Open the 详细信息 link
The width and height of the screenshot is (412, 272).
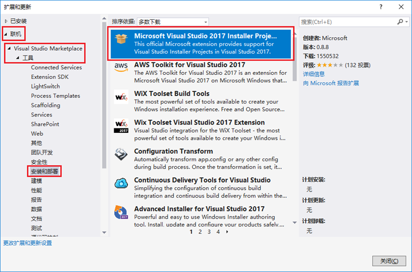314,74
